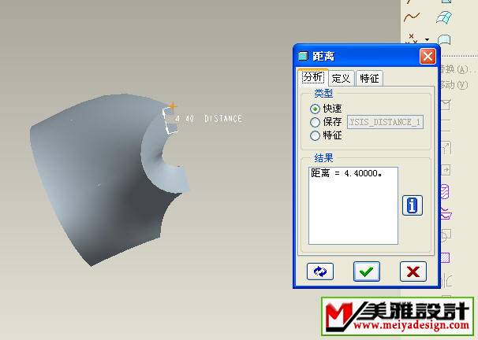Close the 距离 dialog window

(x=428, y=56)
